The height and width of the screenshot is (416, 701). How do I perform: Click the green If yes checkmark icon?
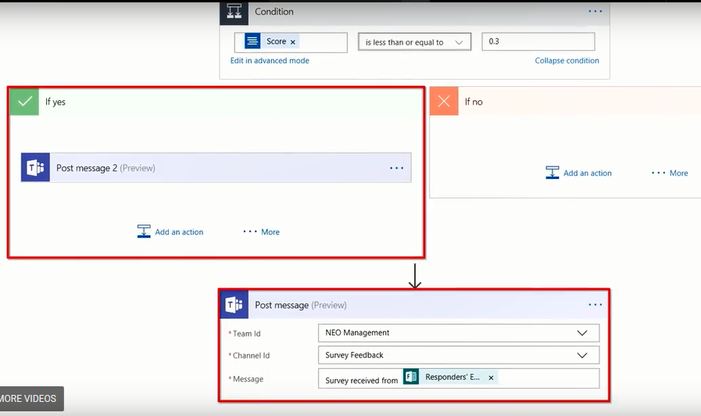24,102
